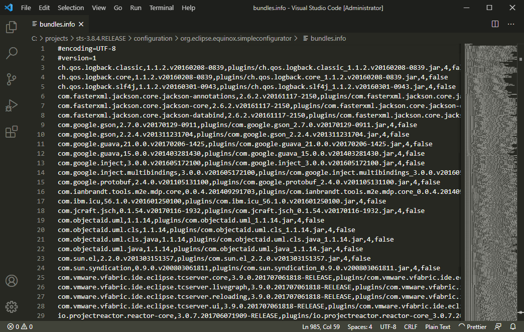Click the ch.qos.logback.core line
524x332 pixels.
pos(252,77)
